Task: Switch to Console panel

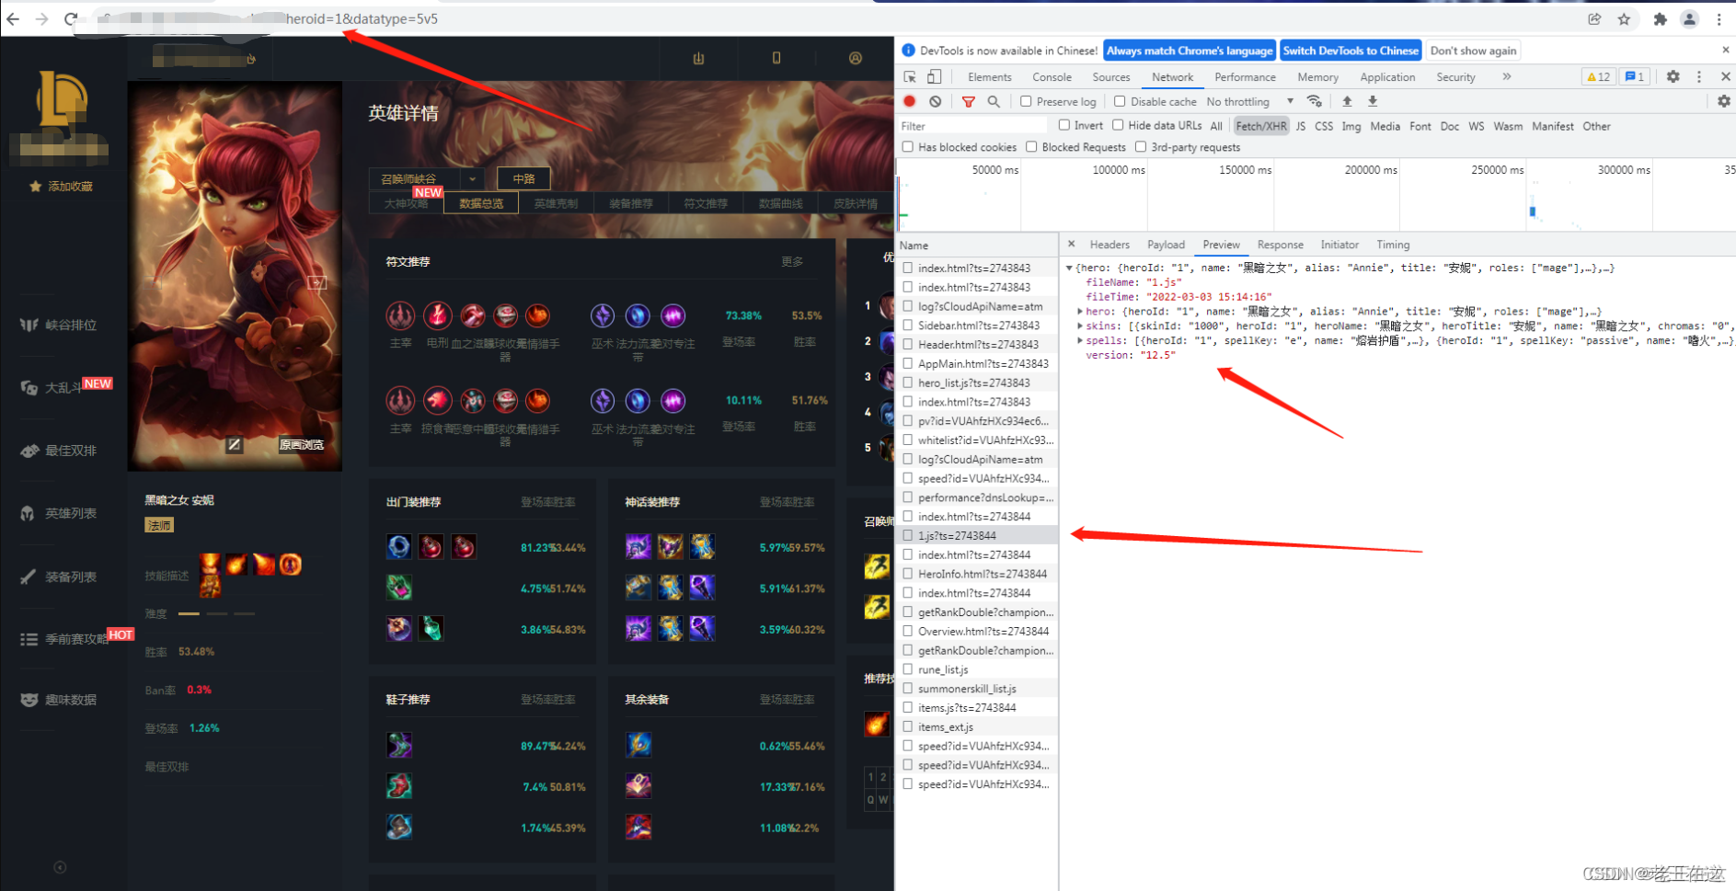Action: [1052, 77]
